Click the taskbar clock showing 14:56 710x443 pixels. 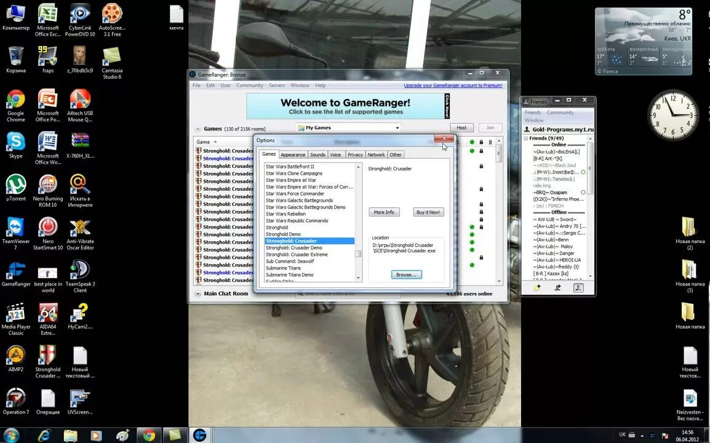687,435
